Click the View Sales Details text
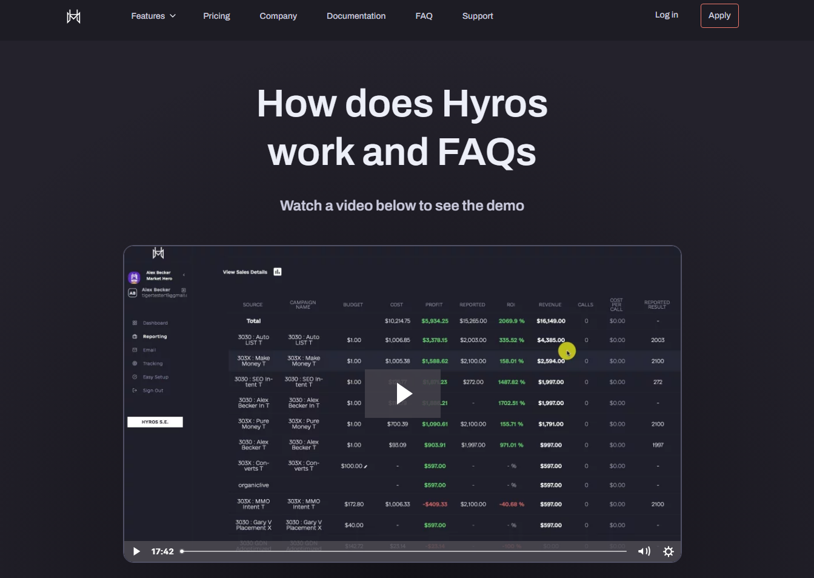Screen dimensions: 814x578 [245, 272]
